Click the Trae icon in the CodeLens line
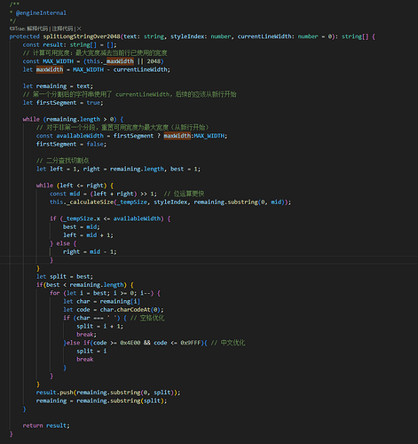 [x=12, y=28]
